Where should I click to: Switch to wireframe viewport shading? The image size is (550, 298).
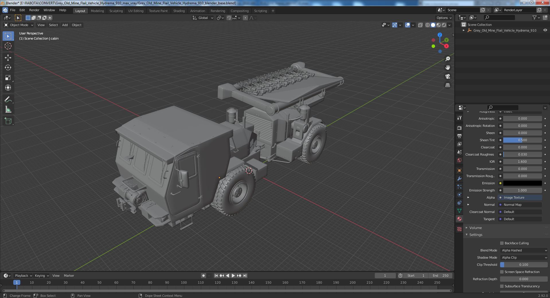pos(428,25)
